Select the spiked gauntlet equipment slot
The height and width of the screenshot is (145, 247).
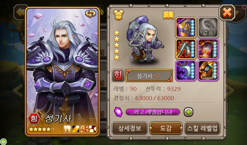[x=186, y=49]
